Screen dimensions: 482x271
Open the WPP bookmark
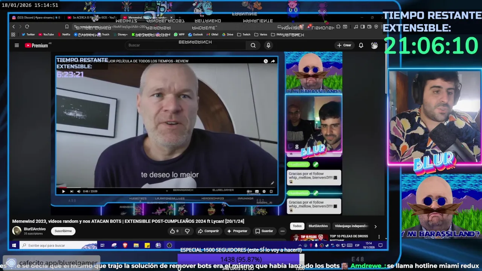click(179, 35)
